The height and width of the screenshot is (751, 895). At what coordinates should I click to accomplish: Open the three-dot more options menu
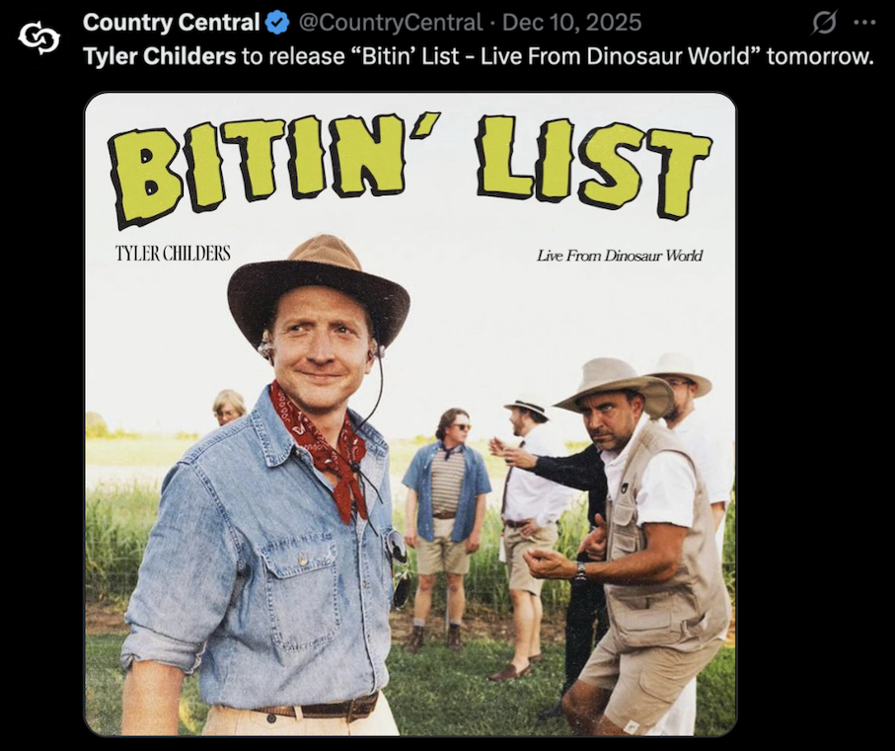863,22
